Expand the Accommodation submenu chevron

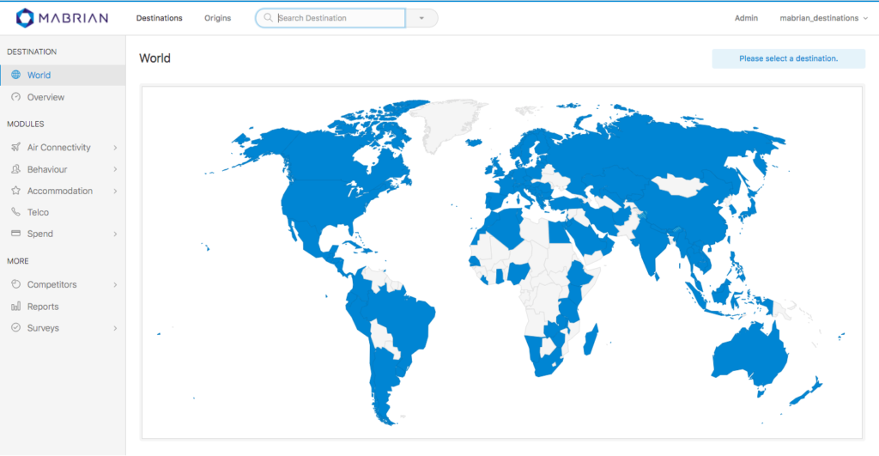click(x=115, y=192)
